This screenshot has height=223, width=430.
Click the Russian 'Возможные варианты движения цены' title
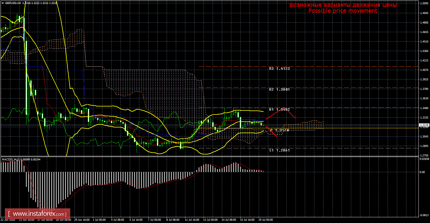point(343,5)
